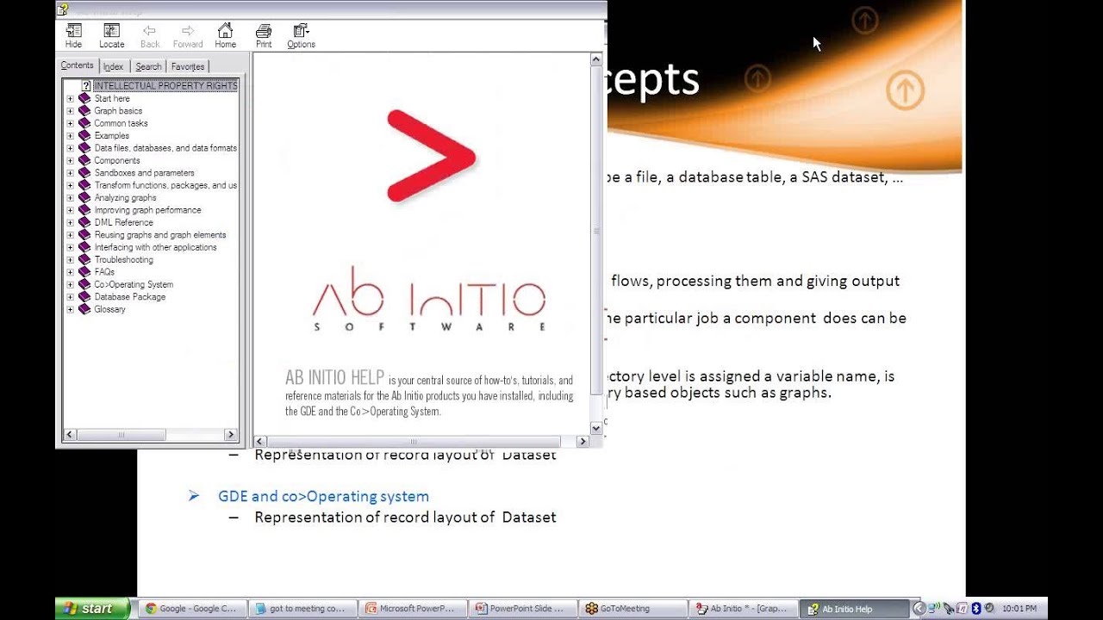The image size is (1103, 620).
Task: Switch to PowerPoint Slide Show taskbar button
Action: pos(523,609)
